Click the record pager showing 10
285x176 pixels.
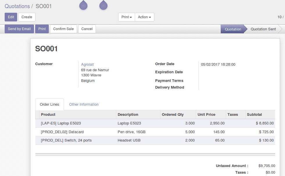click(279, 17)
